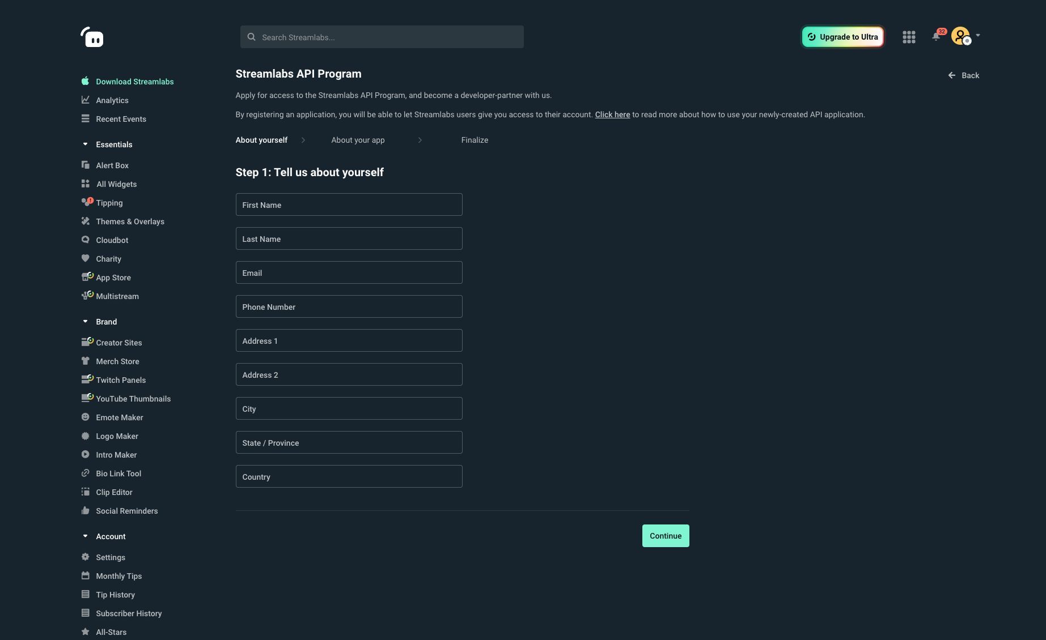Open the Download Streamlabs link
This screenshot has width=1046, height=640.
click(135, 82)
